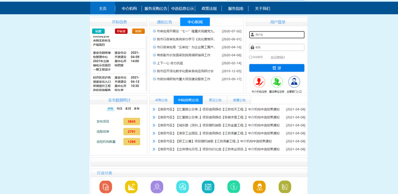The height and width of the screenshot is (194, 398).
Task: Click the double-arrow icon of the 职工公寓 notice
Action: [154, 141]
